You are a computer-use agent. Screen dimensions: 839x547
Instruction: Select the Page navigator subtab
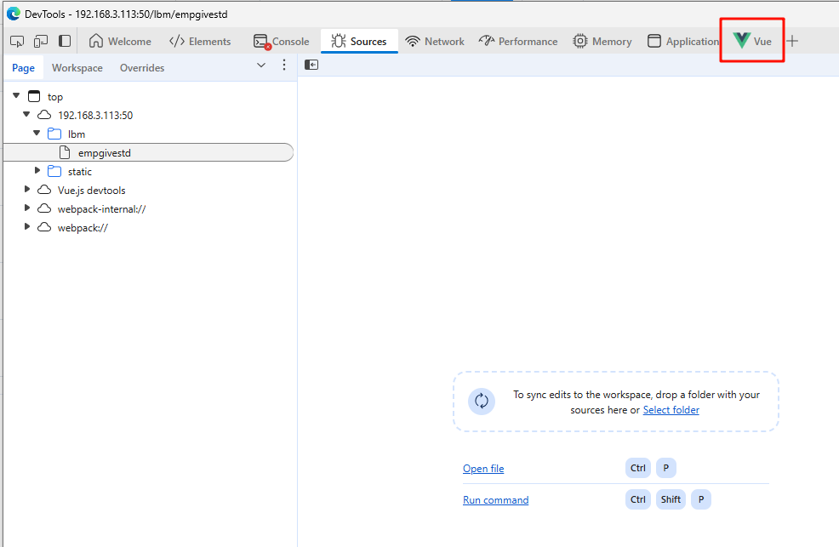click(23, 68)
